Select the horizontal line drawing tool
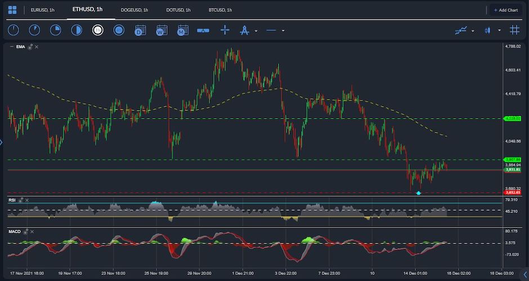 click(271, 31)
